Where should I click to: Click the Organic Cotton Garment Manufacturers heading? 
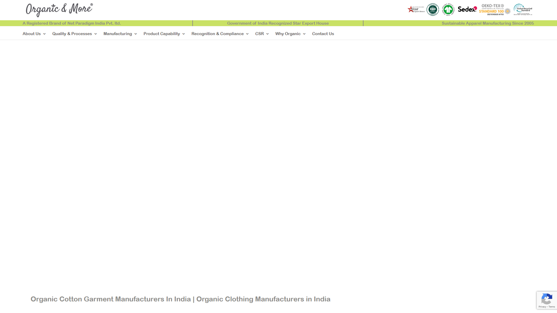point(180,299)
